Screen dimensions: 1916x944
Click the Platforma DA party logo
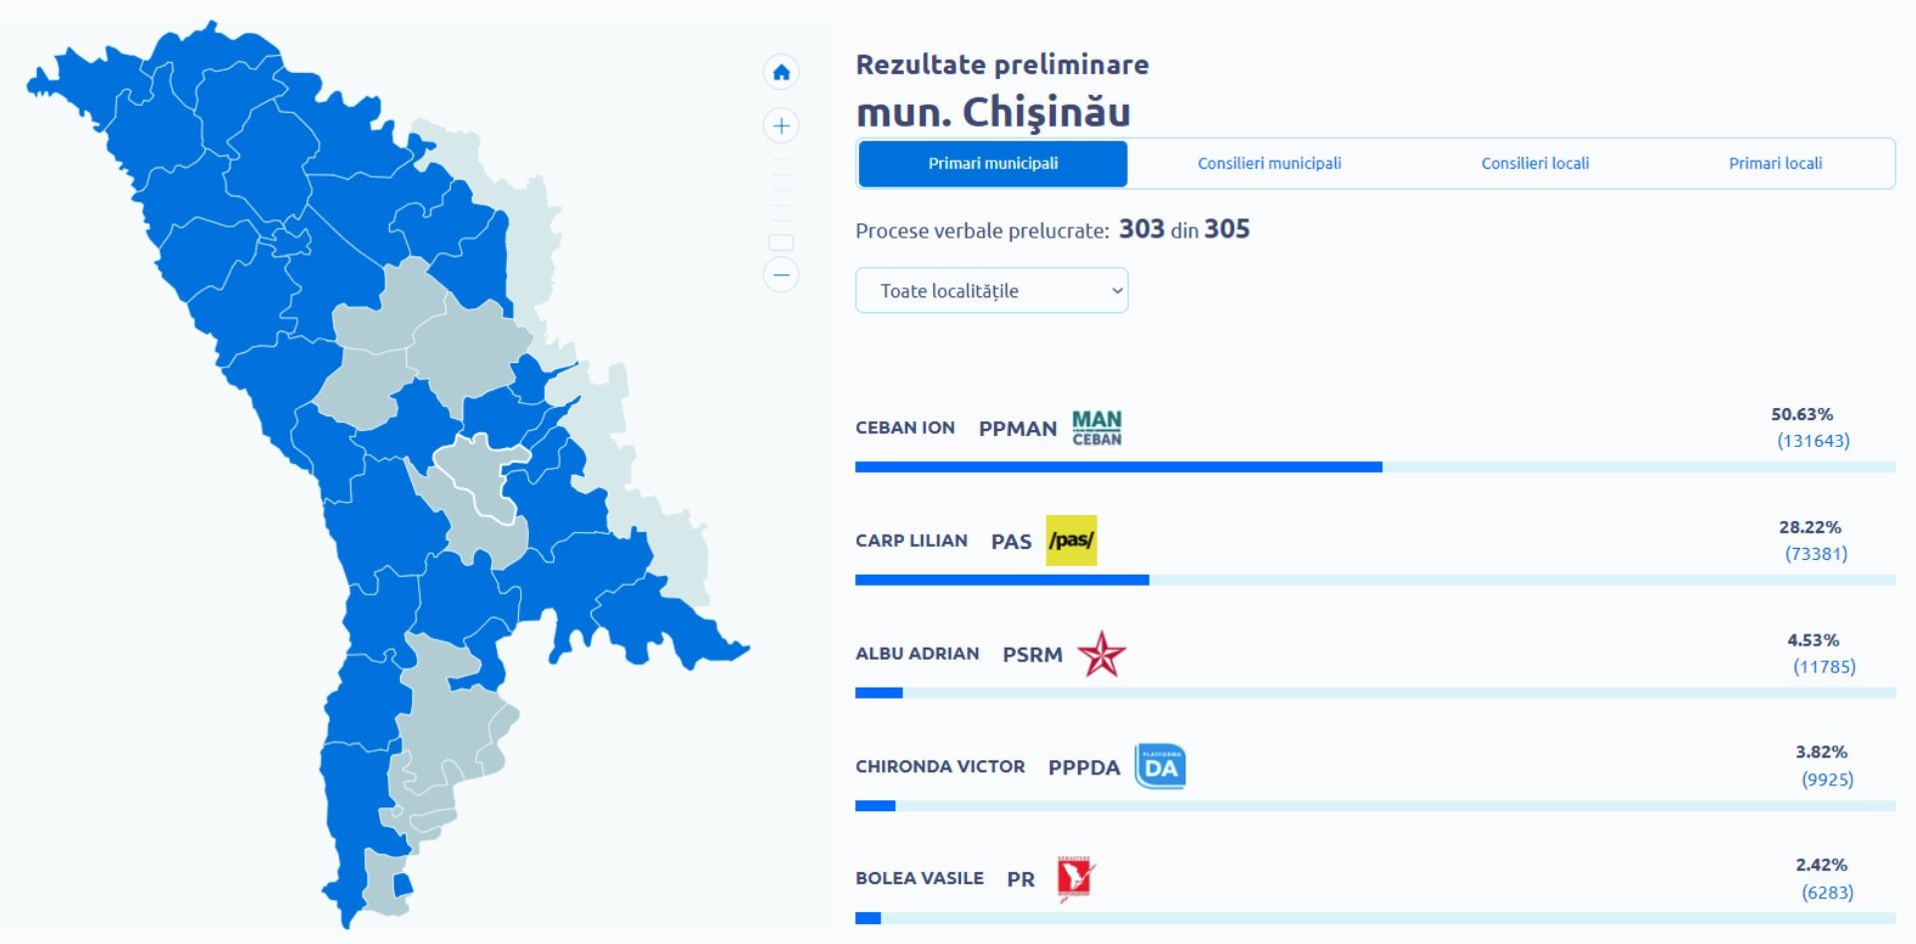coord(1160,766)
